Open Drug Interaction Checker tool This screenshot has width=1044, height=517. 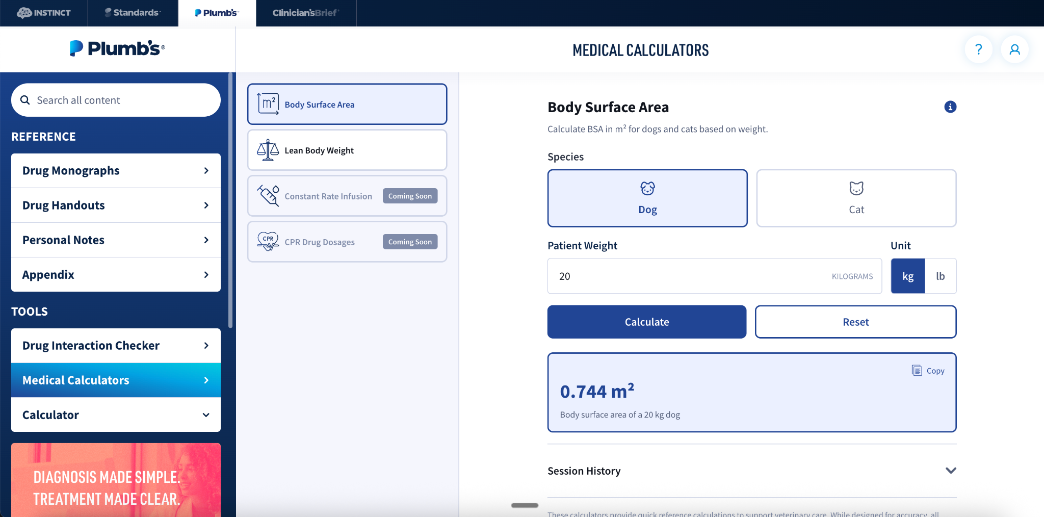(116, 345)
